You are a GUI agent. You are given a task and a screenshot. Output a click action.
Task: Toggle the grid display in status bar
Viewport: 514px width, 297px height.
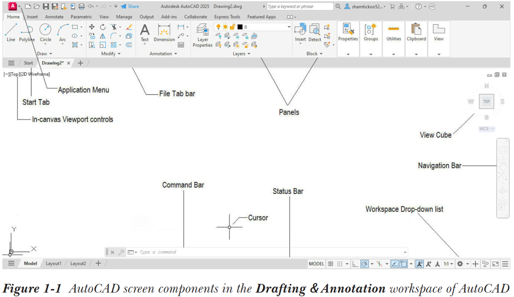point(331,263)
